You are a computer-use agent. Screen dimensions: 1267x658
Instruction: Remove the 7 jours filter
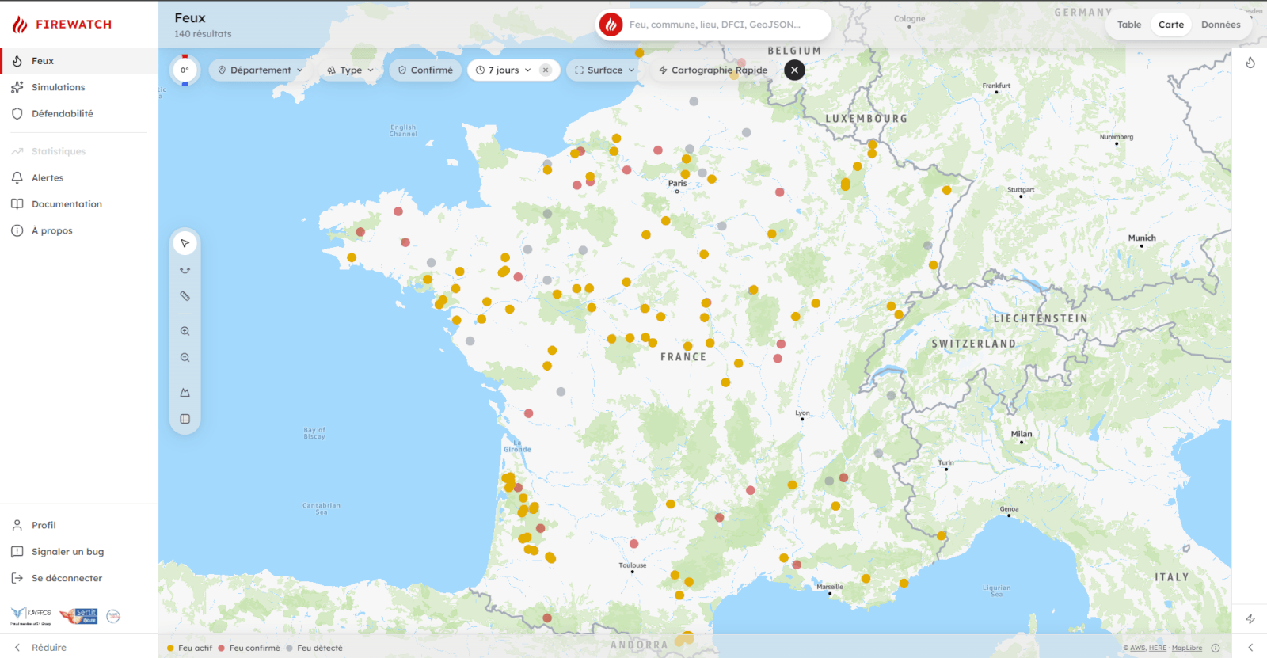pos(546,70)
